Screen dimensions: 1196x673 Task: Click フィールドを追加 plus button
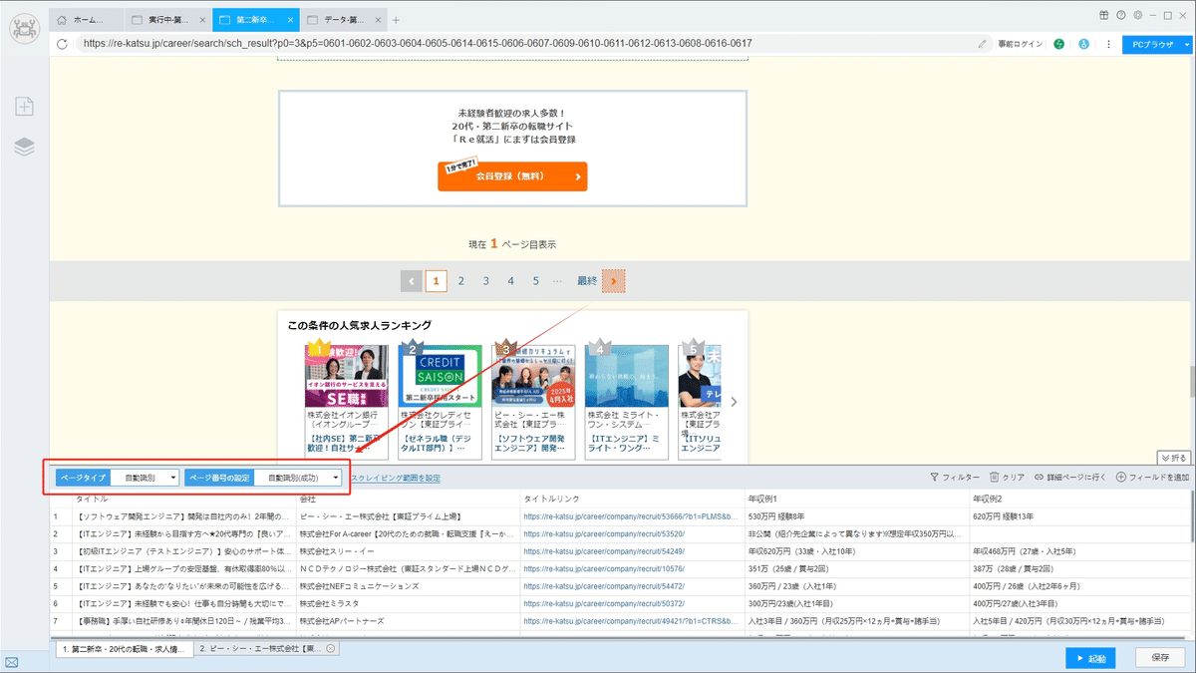coord(1152,478)
